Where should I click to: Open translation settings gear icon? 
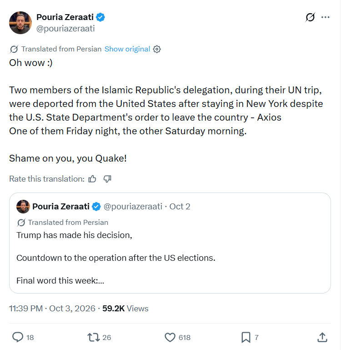[x=157, y=49]
